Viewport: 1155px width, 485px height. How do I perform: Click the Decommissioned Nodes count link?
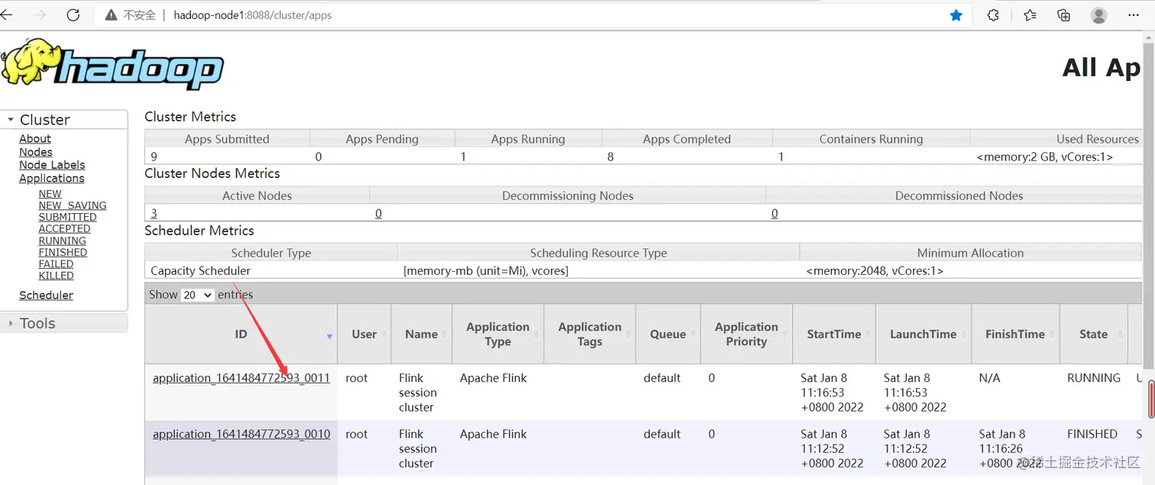(775, 214)
